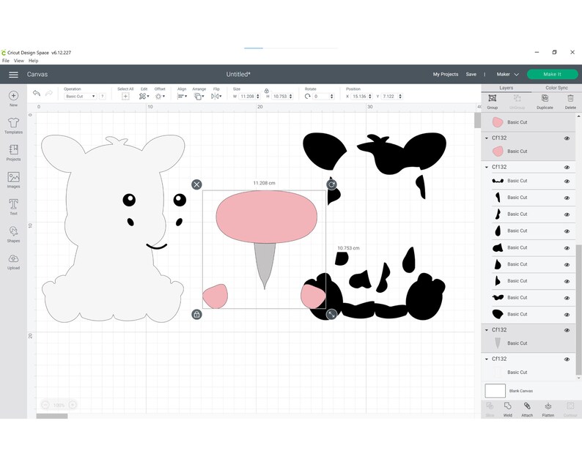Select the Text tool
Viewport: 582px width, 467px height.
pos(13,207)
